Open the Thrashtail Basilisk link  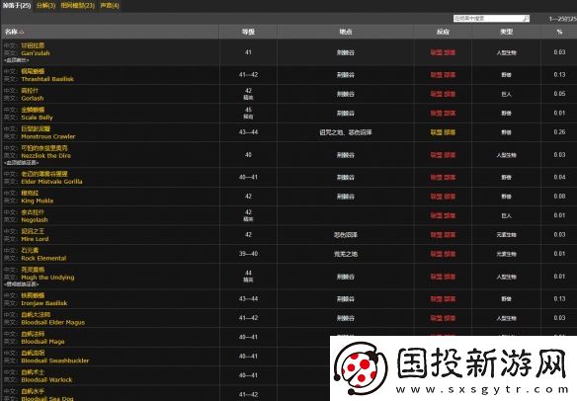point(47,79)
